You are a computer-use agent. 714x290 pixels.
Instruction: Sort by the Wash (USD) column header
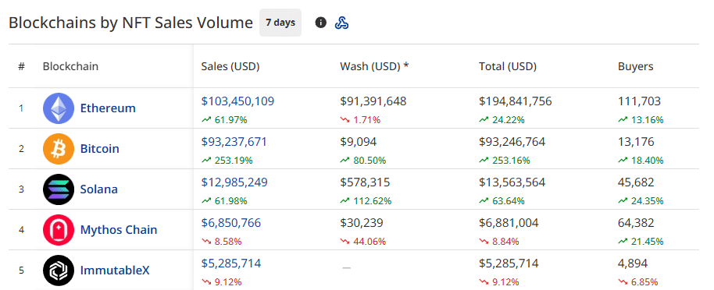click(374, 66)
